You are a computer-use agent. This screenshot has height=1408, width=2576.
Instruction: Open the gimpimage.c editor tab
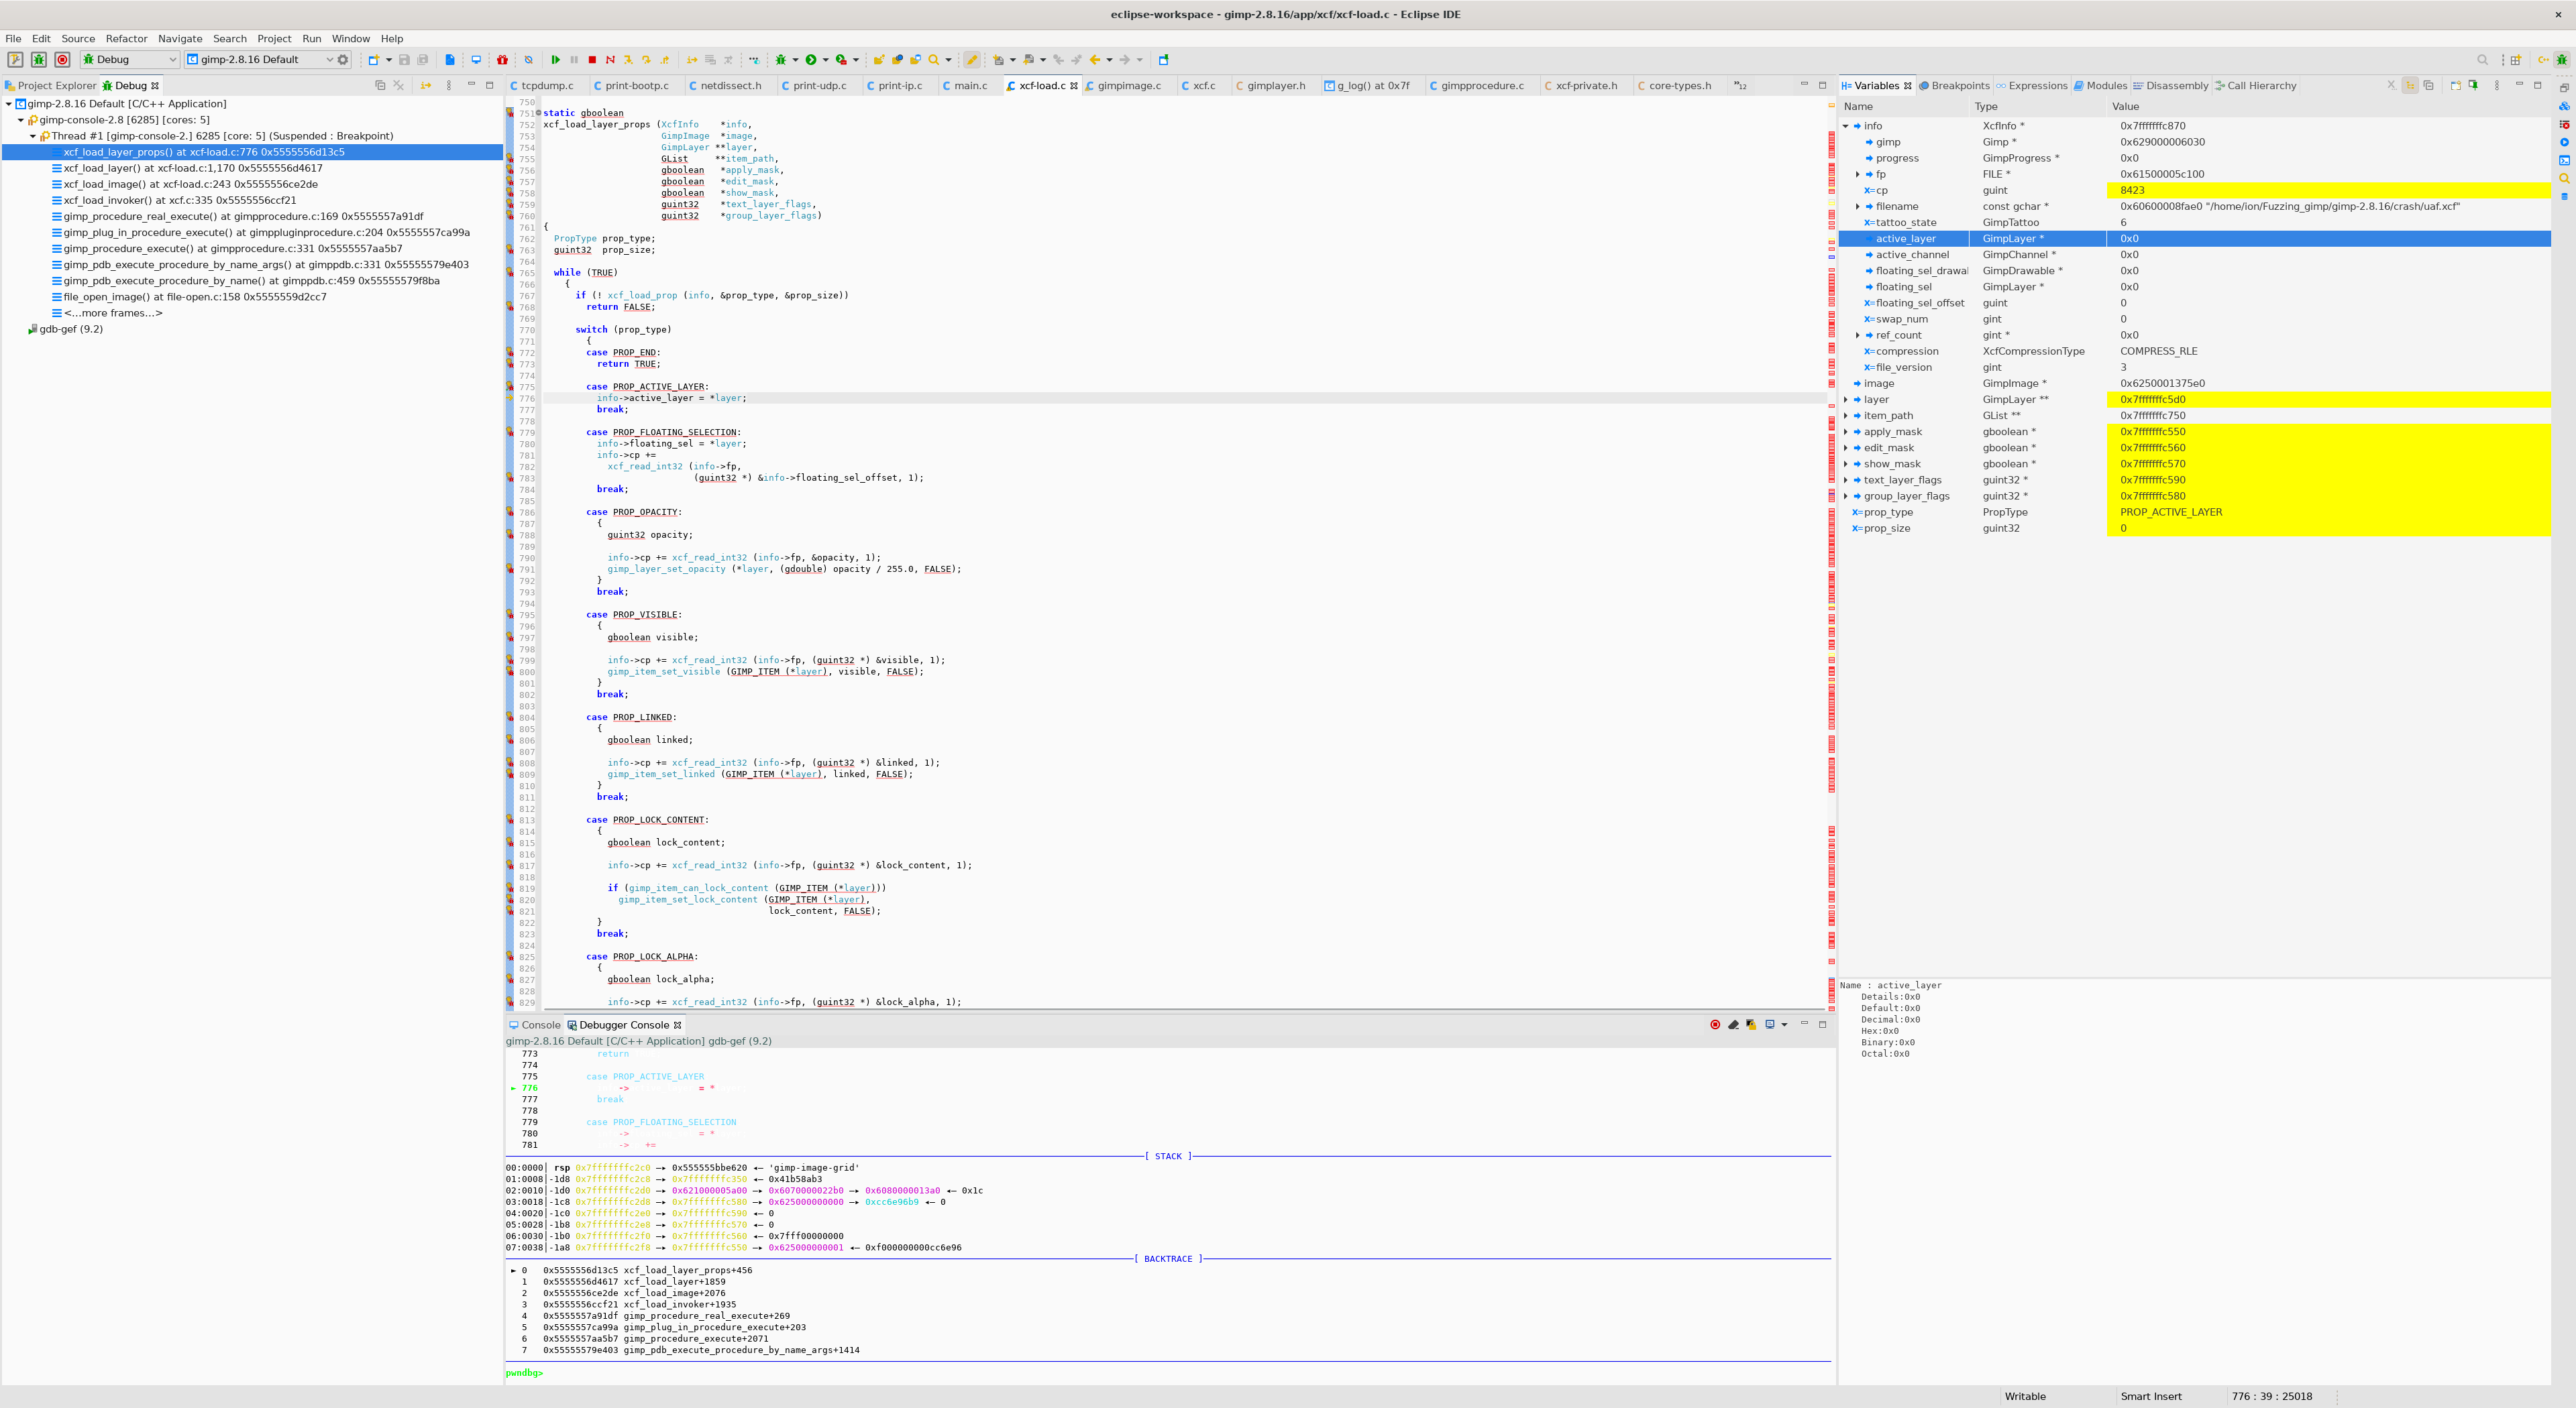tap(1129, 86)
